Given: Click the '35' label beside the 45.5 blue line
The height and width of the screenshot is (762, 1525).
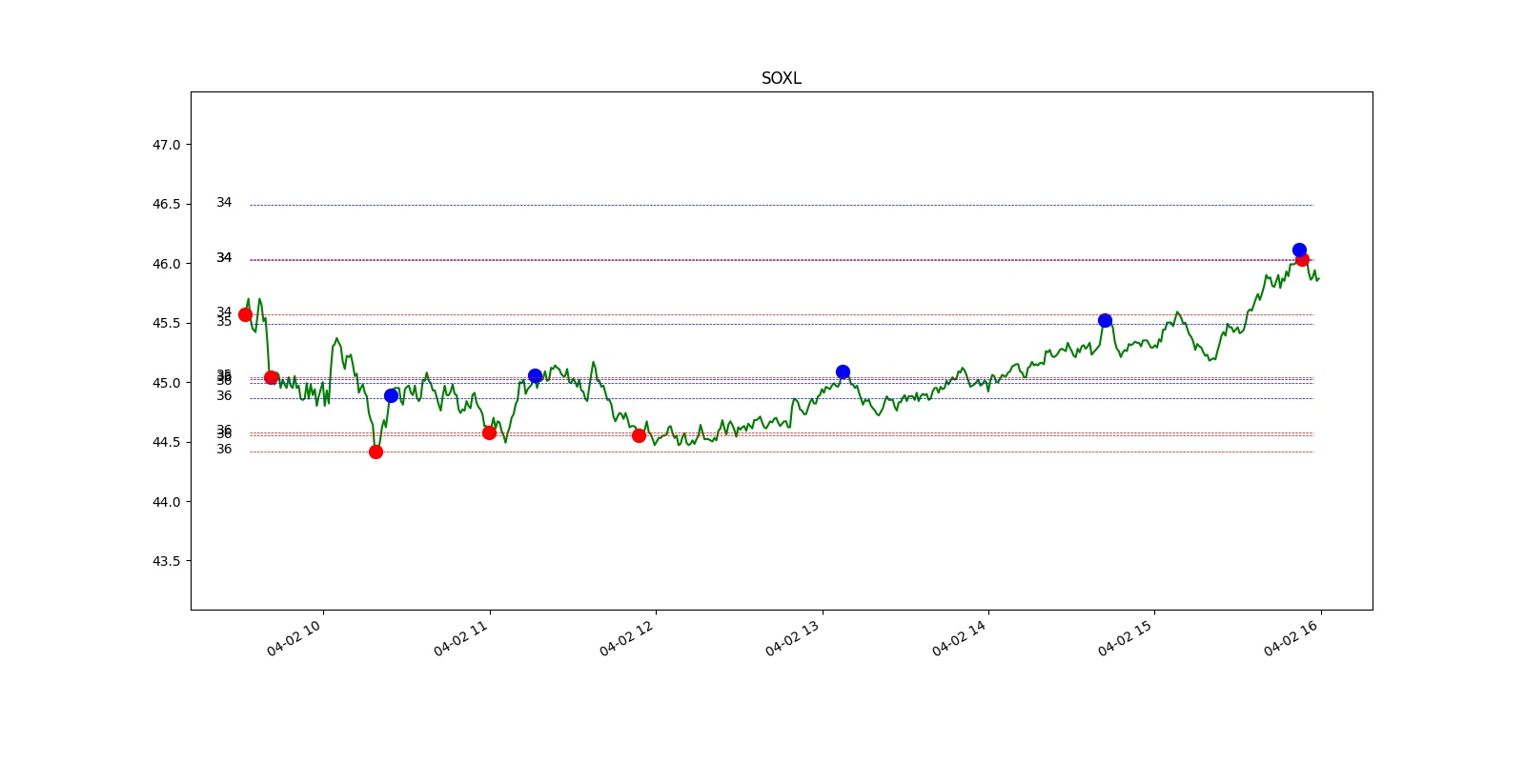Looking at the screenshot, I should tap(224, 322).
